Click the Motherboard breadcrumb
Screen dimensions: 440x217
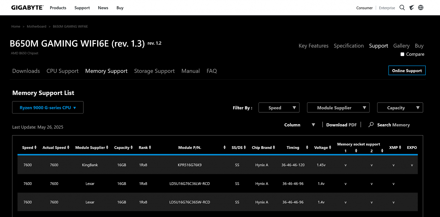pos(36,26)
